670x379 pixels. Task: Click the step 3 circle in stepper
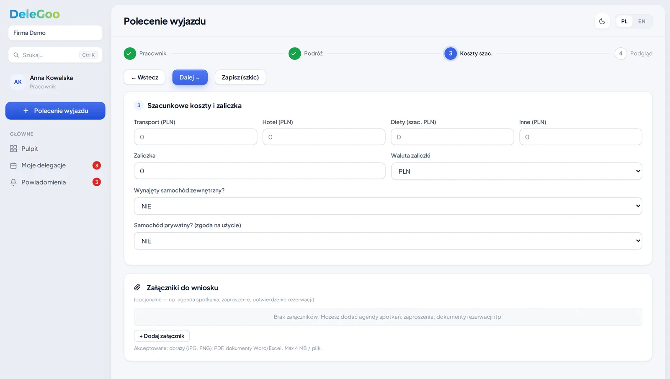(x=451, y=54)
